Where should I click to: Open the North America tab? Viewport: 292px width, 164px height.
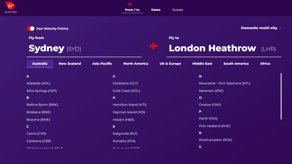[x=136, y=63]
